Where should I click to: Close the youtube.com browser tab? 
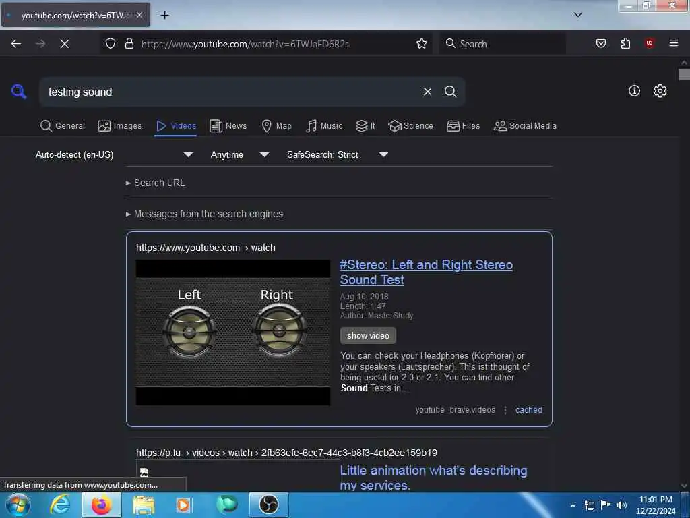[x=139, y=16]
